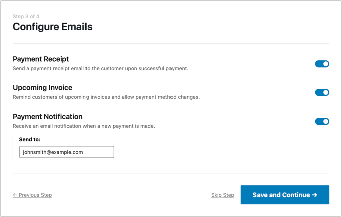342x217 pixels.
Task: Click the Skip Step link
Action: pos(223,195)
